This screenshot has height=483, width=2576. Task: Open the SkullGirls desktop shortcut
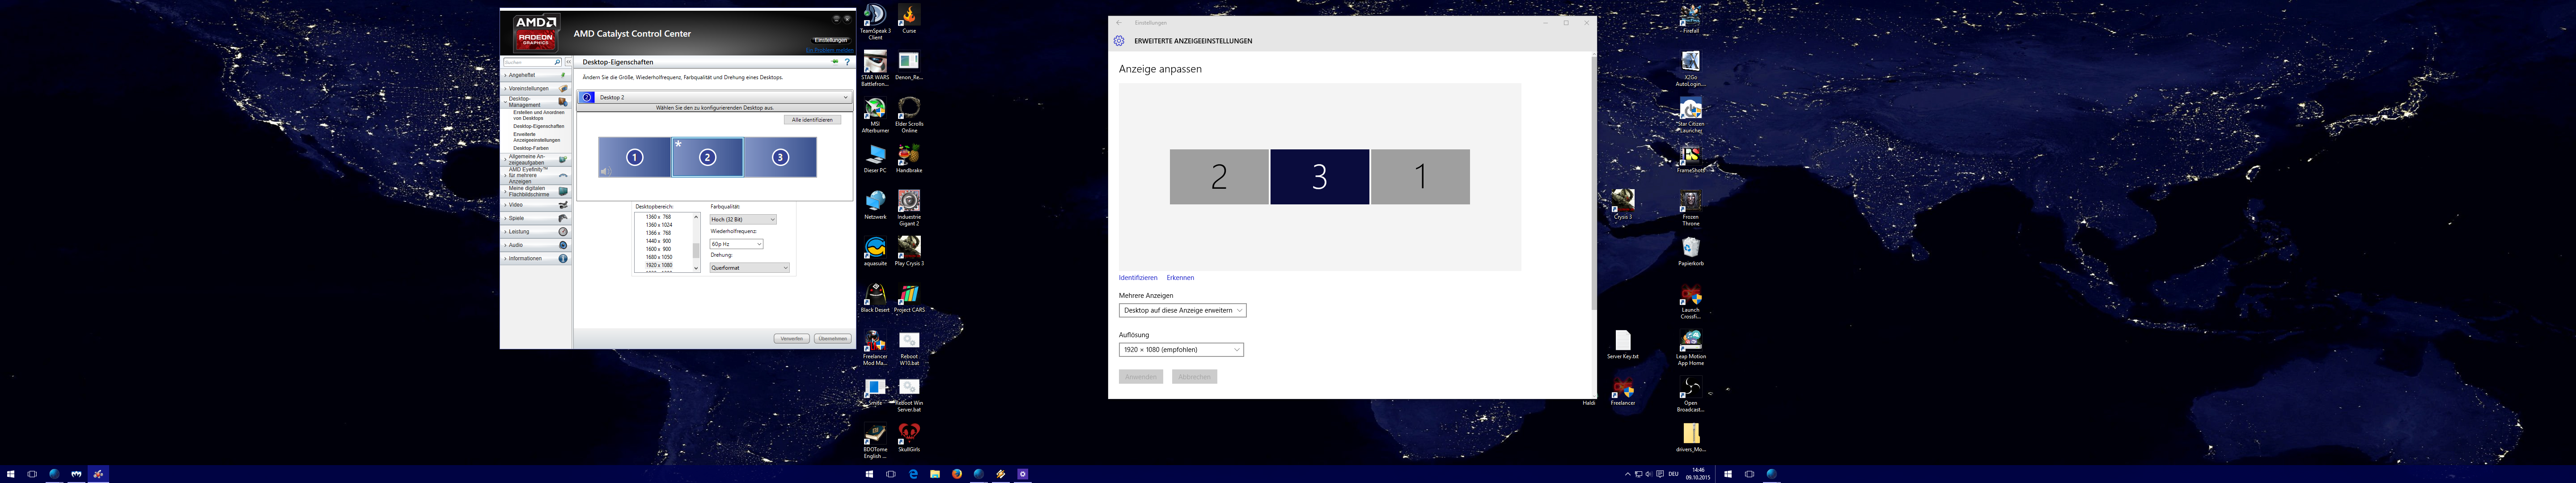(x=909, y=437)
